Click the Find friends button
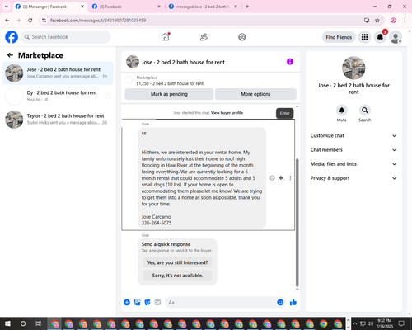 point(339,37)
